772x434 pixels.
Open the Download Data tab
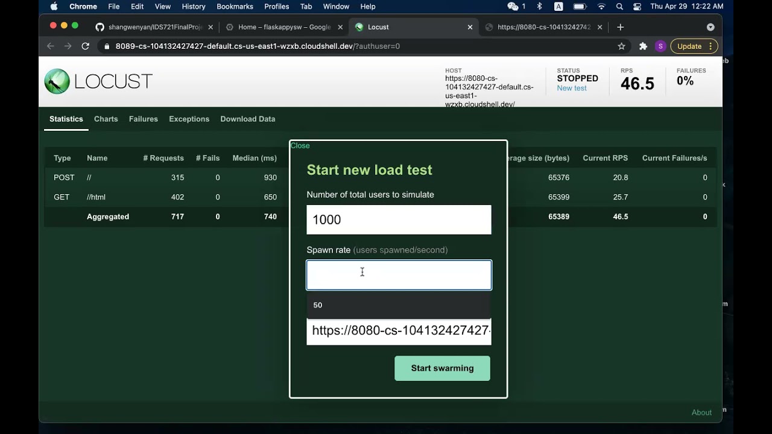point(248,119)
